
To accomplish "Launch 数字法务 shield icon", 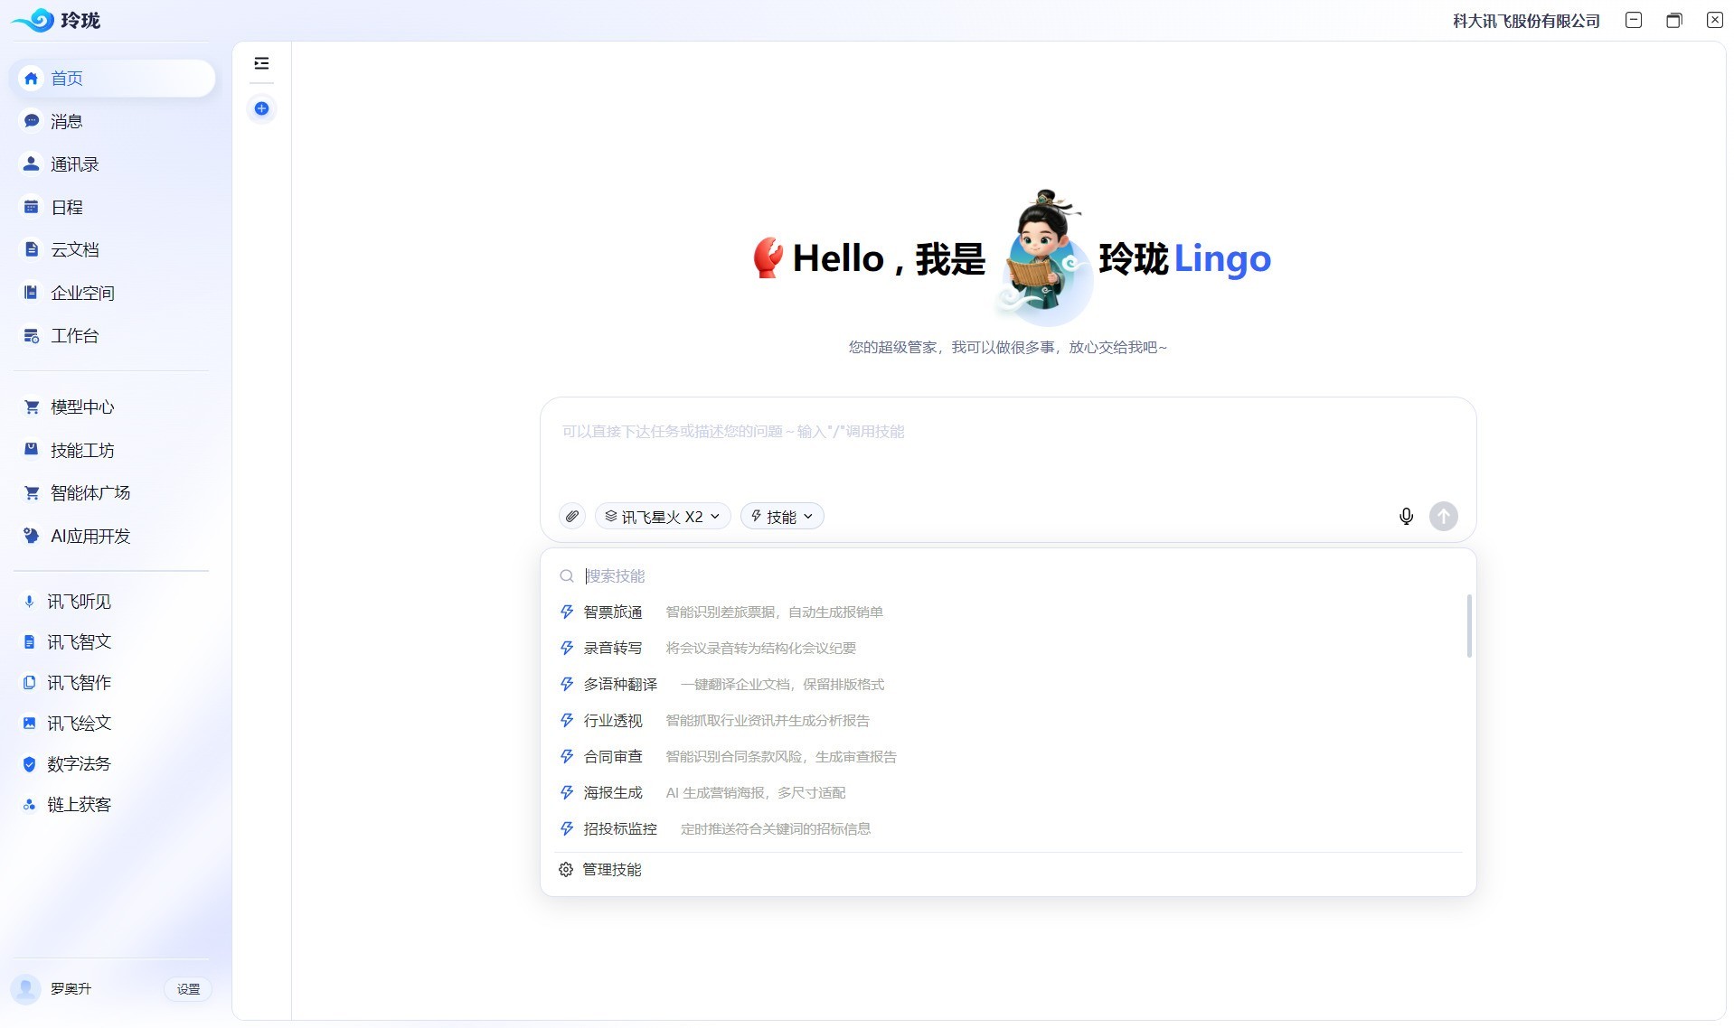I will point(29,764).
